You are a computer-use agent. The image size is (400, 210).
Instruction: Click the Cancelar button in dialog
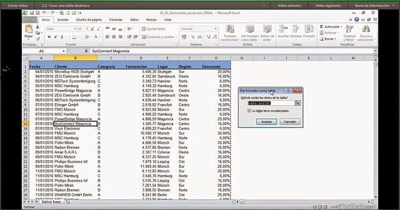click(290, 122)
